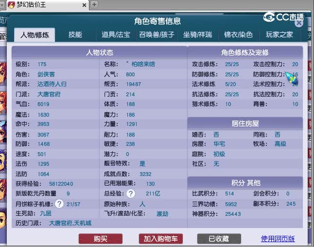The width and height of the screenshot is (314, 247).
Task: Click the gray 已收藏 button
Action: point(219,239)
